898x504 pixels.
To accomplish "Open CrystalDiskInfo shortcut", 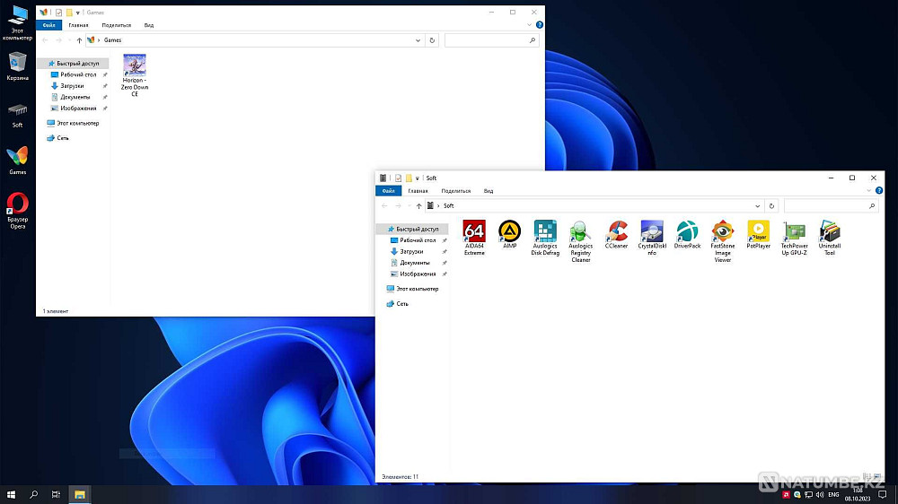I will (652, 238).
